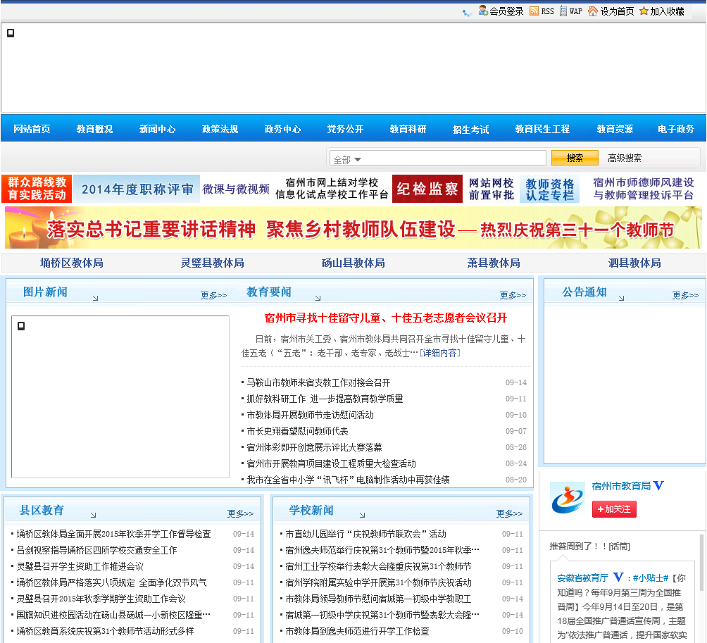Click the Suzhou Education Bureau Weibo logo

(x=568, y=498)
